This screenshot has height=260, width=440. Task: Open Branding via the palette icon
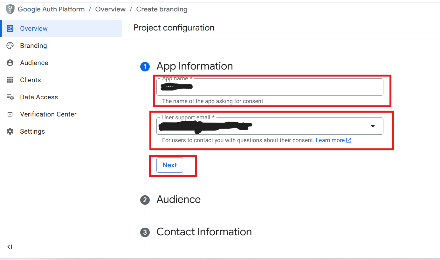click(x=10, y=46)
